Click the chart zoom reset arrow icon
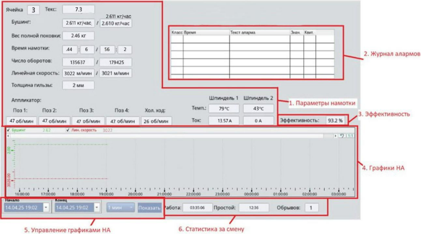 [342, 136]
